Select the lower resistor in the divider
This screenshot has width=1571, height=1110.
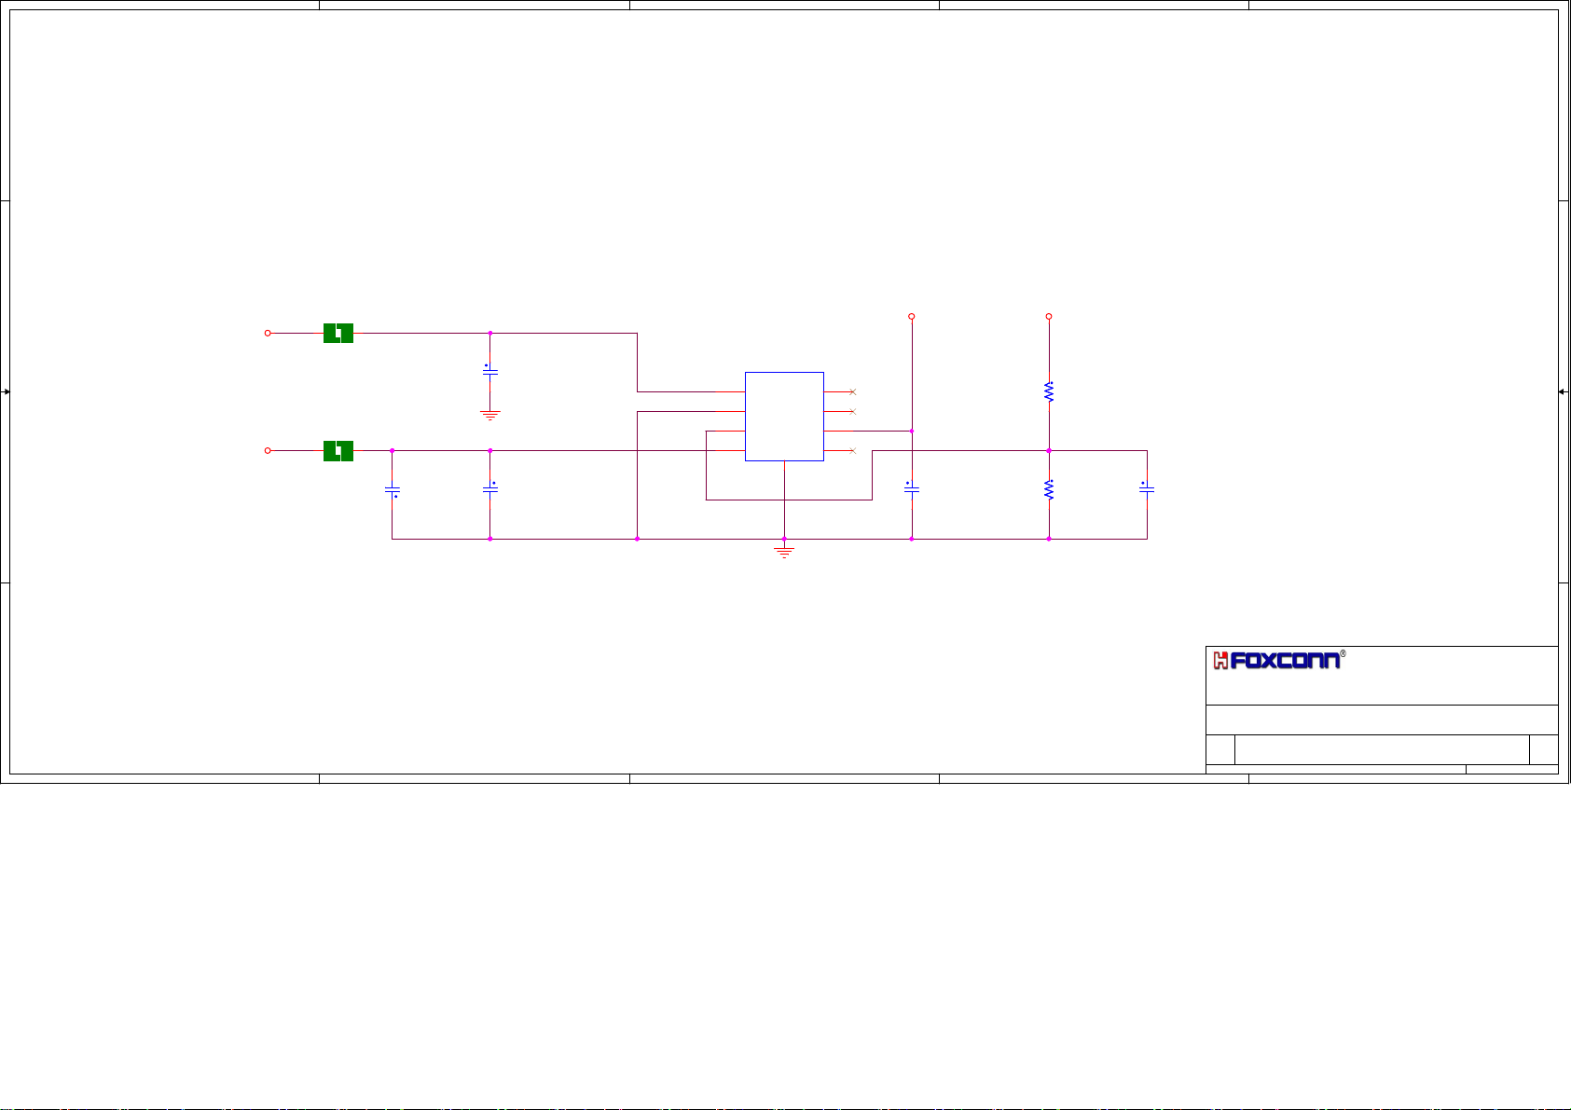point(1049,489)
